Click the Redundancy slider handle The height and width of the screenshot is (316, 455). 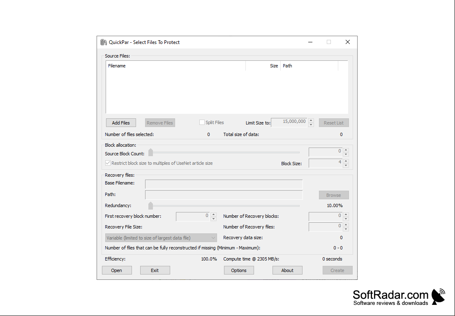(x=150, y=206)
